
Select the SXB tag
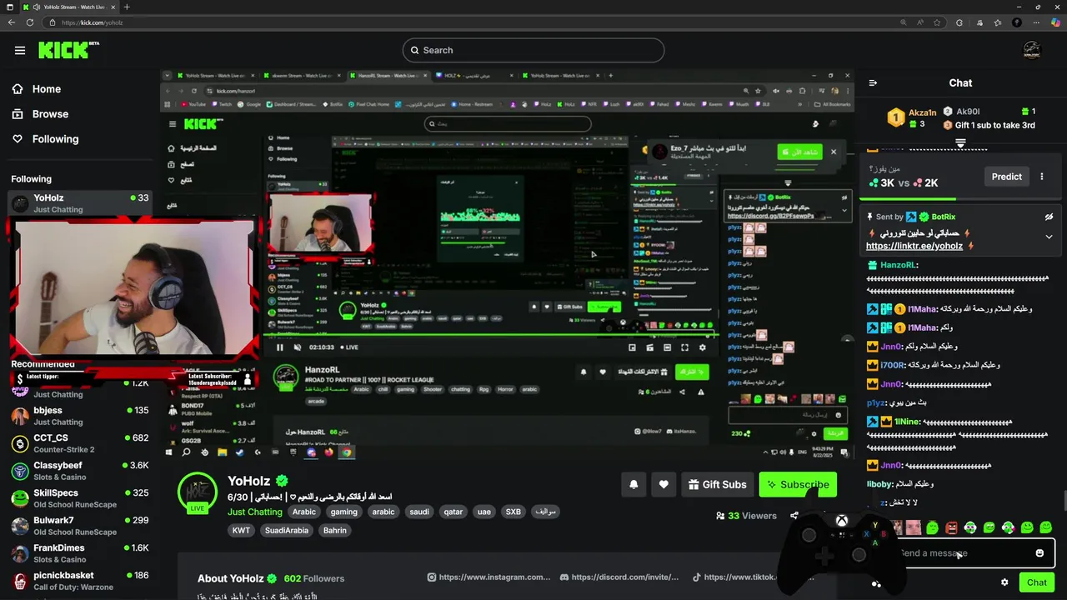(x=513, y=512)
